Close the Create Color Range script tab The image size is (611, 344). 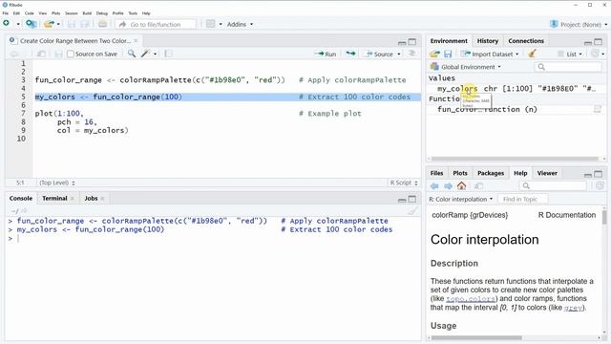click(136, 40)
